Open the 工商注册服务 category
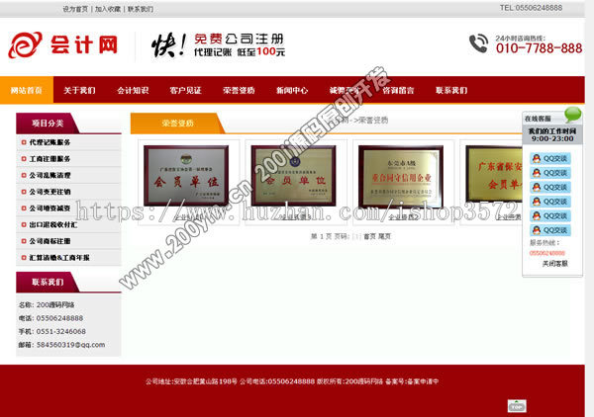The height and width of the screenshot is (417, 594). coord(50,159)
